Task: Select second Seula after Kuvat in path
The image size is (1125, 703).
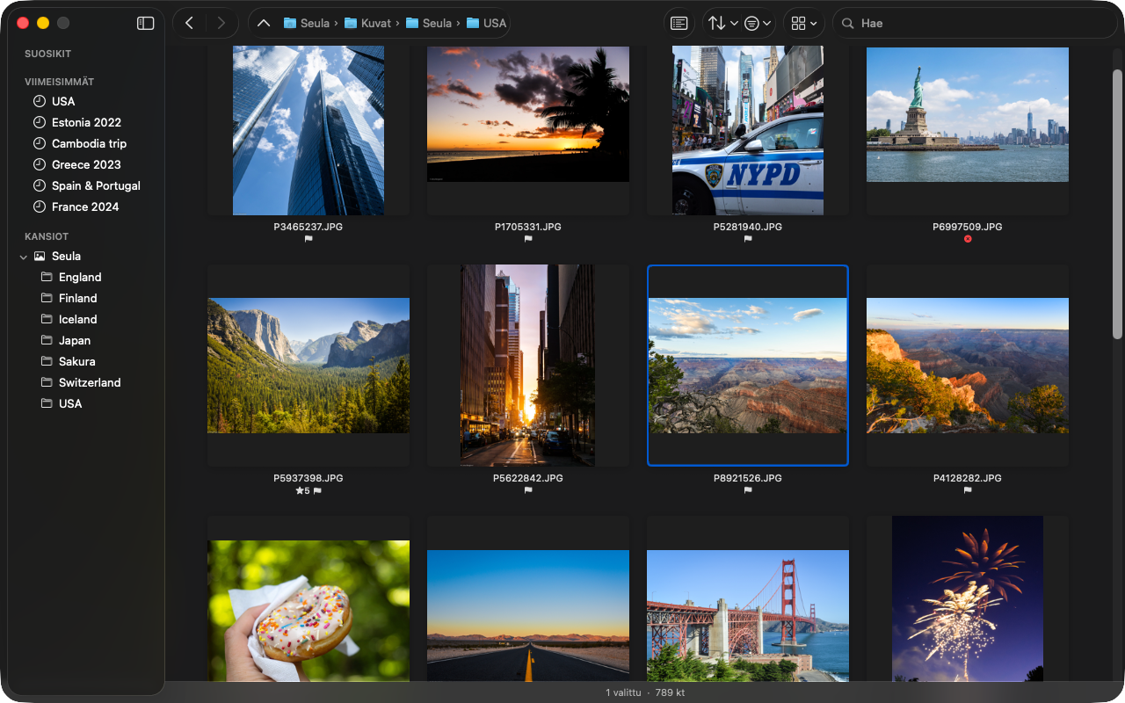Action: click(428, 24)
